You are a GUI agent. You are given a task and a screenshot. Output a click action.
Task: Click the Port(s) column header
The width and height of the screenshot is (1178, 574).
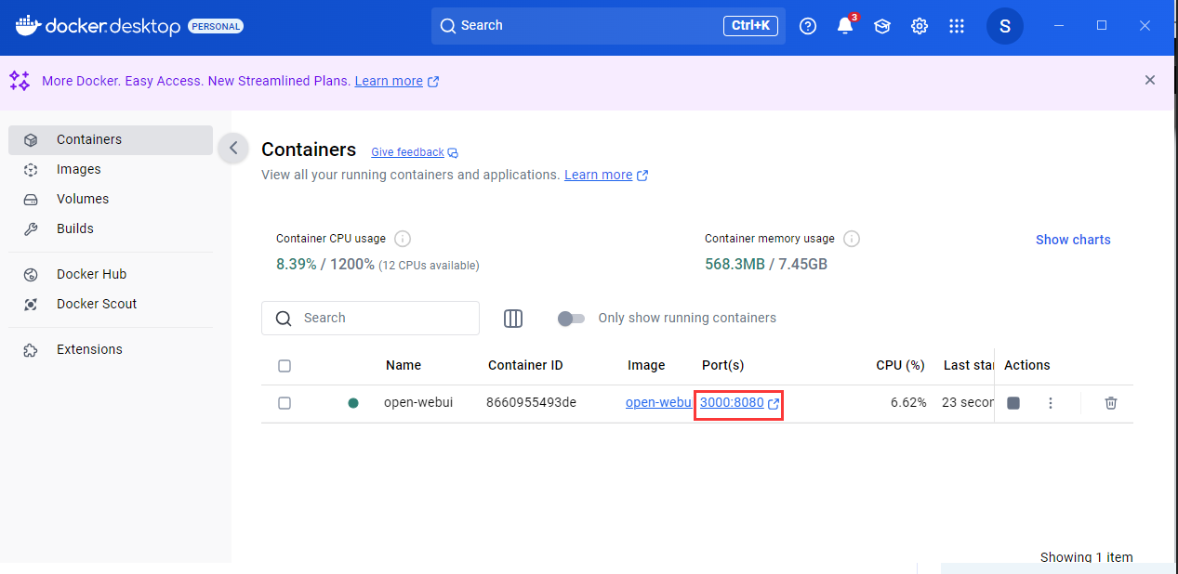point(722,365)
